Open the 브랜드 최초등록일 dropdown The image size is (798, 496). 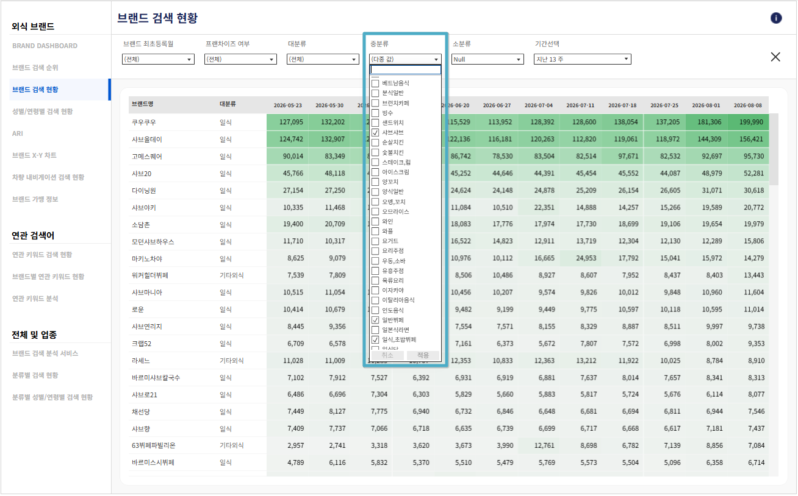point(158,59)
